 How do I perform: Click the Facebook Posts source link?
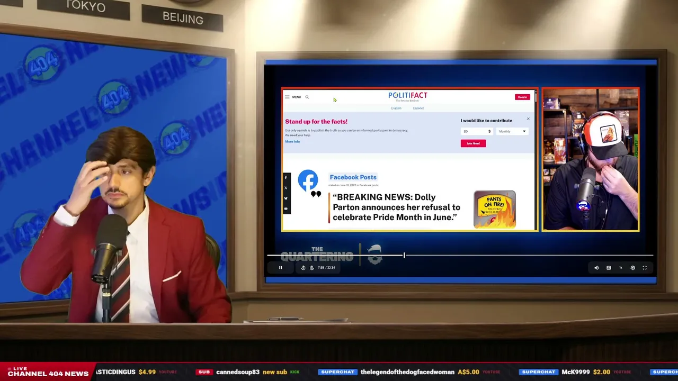(x=353, y=177)
